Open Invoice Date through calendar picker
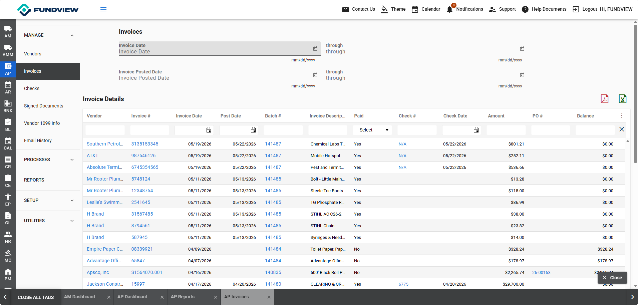This screenshot has height=305, width=638. point(522,49)
